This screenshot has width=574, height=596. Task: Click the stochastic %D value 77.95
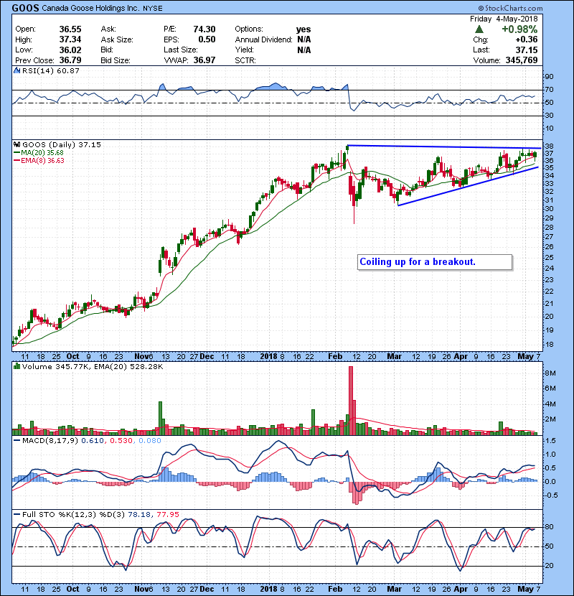[168, 514]
